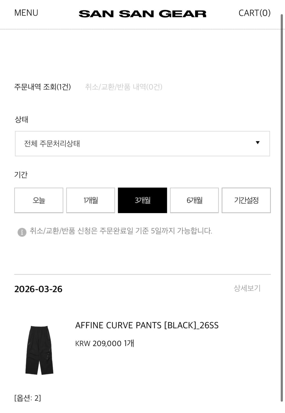The width and height of the screenshot is (285, 413).
Task: Click the [옵션: 2] option label
Action: (x=28, y=398)
